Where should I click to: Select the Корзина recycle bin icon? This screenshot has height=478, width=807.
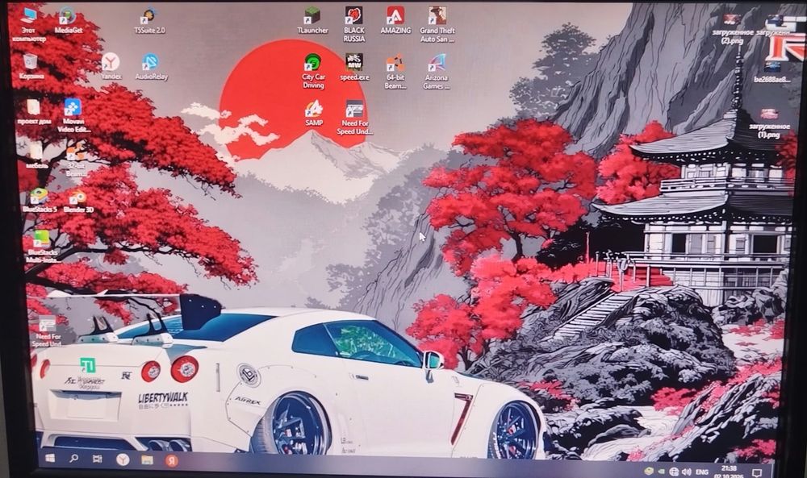31,67
